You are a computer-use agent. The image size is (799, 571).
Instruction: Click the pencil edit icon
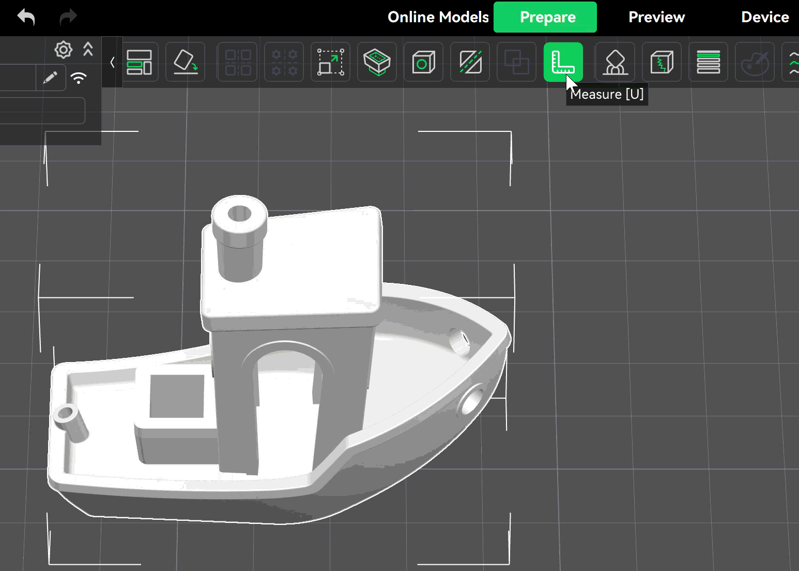[50, 78]
